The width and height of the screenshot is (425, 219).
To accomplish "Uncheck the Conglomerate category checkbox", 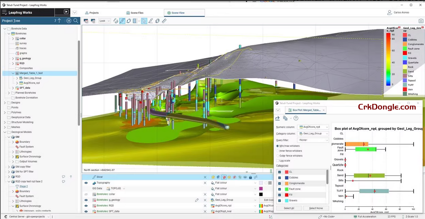I will [x=280, y=183].
